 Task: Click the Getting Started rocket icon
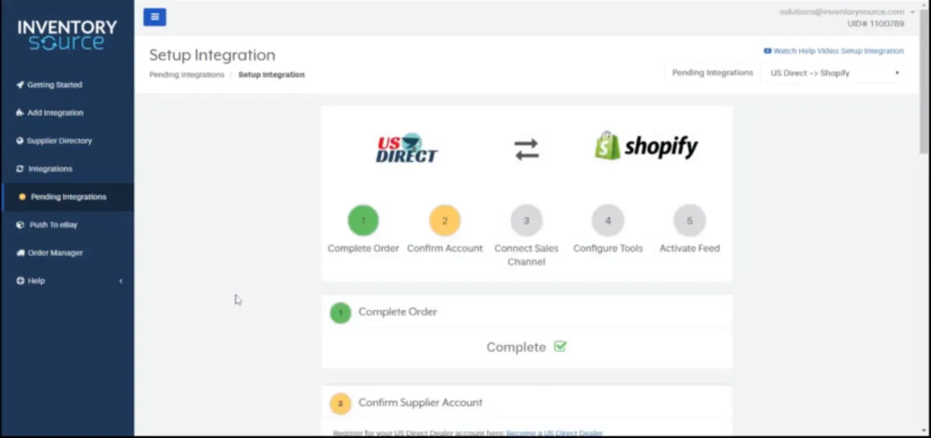pos(20,84)
